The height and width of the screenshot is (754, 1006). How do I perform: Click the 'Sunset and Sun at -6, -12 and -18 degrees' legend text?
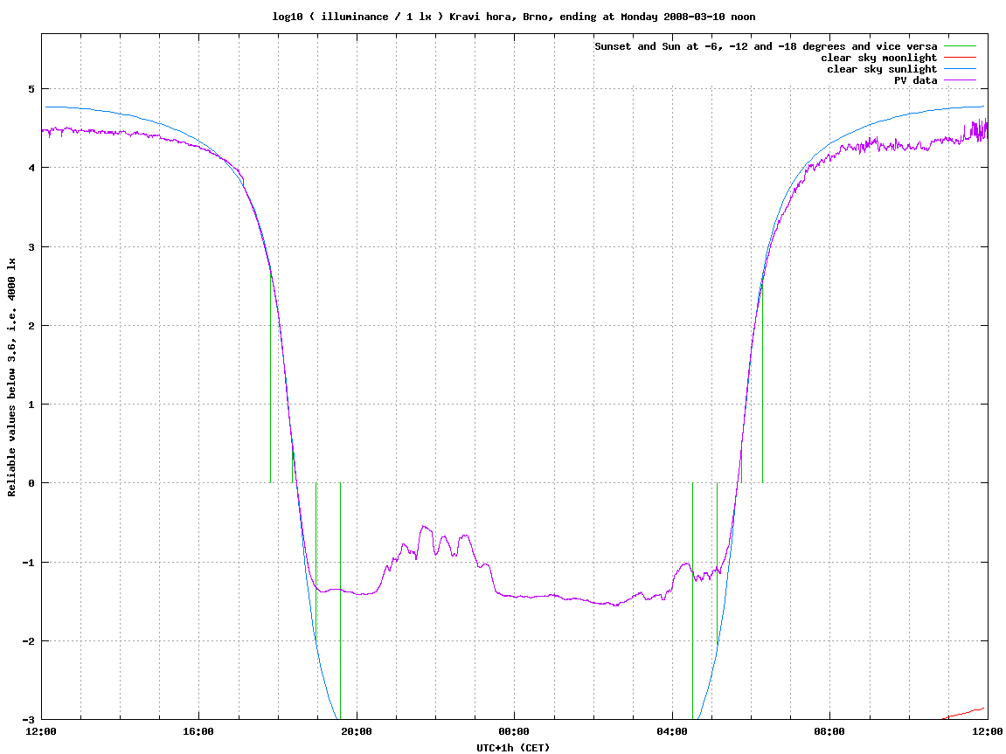pyautogui.click(x=766, y=46)
